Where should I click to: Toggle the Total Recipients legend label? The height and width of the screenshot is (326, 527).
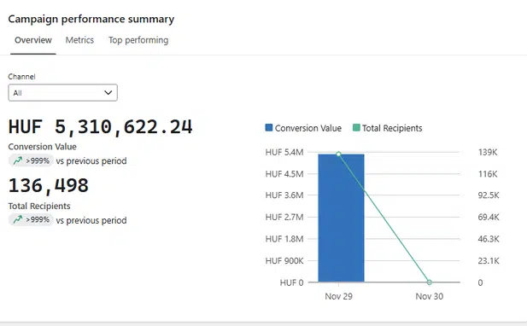(392, 128)
